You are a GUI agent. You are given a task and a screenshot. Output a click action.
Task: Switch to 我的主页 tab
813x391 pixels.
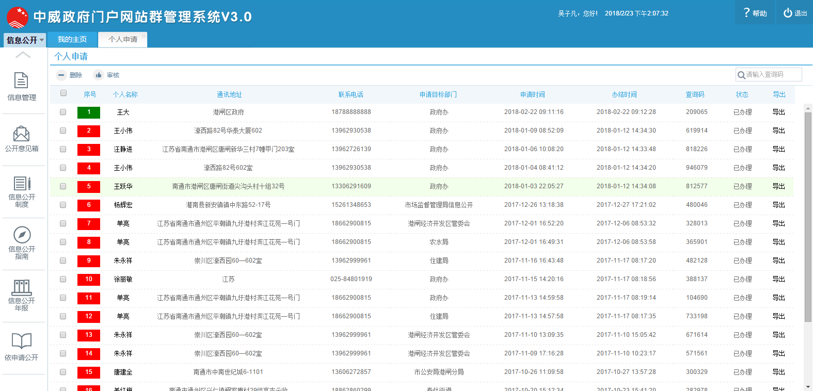72,39
